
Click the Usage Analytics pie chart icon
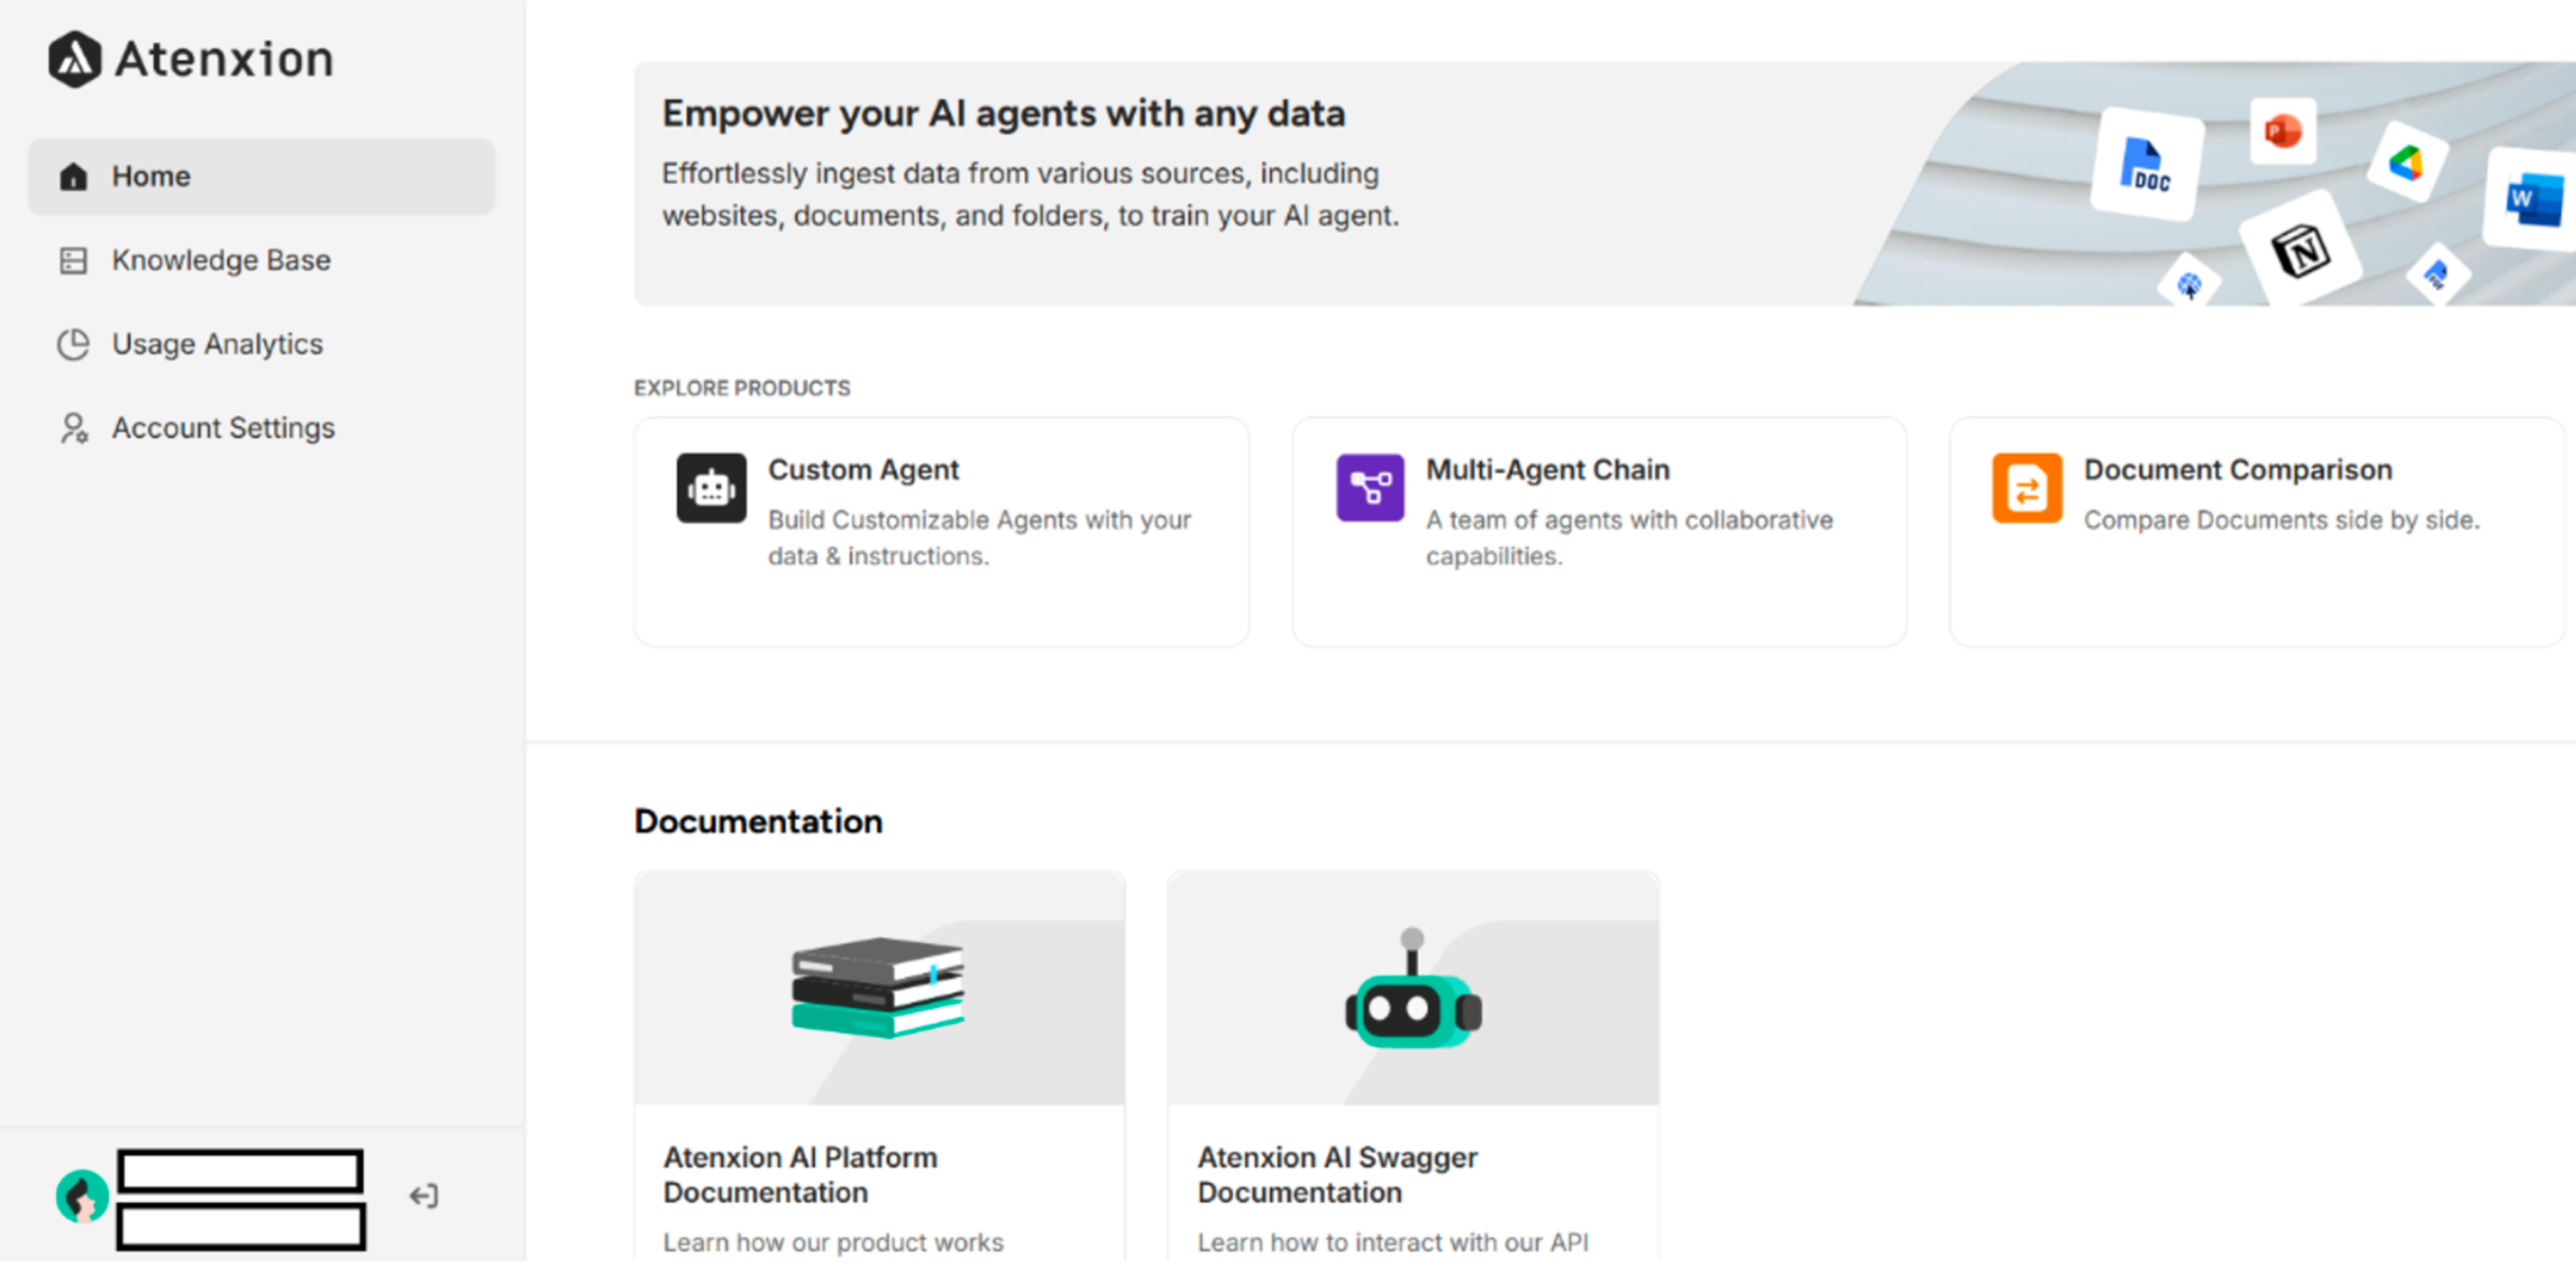pos(73,345)
